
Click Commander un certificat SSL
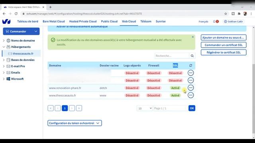click(x=224, y=45)
